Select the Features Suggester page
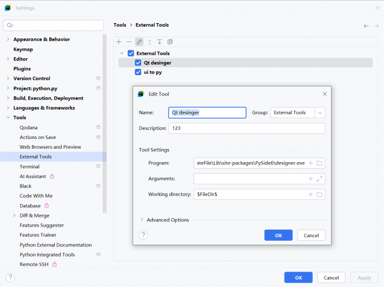The width and height of the screenshot is (384, 287). click(42, 225)
